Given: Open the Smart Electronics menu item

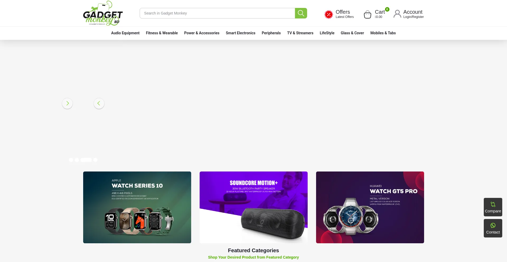Looking at the screenshot, I should pyautogui.click(x=240, y=33).
